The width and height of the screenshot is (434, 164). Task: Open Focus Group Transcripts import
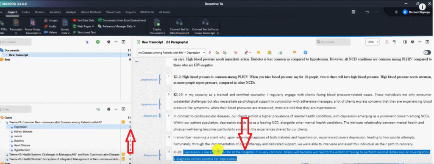33,27
